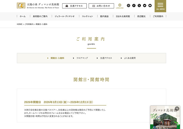183x129 pixels.
Task: Open the Instagram social icon
Action: (x=128, y=5)
